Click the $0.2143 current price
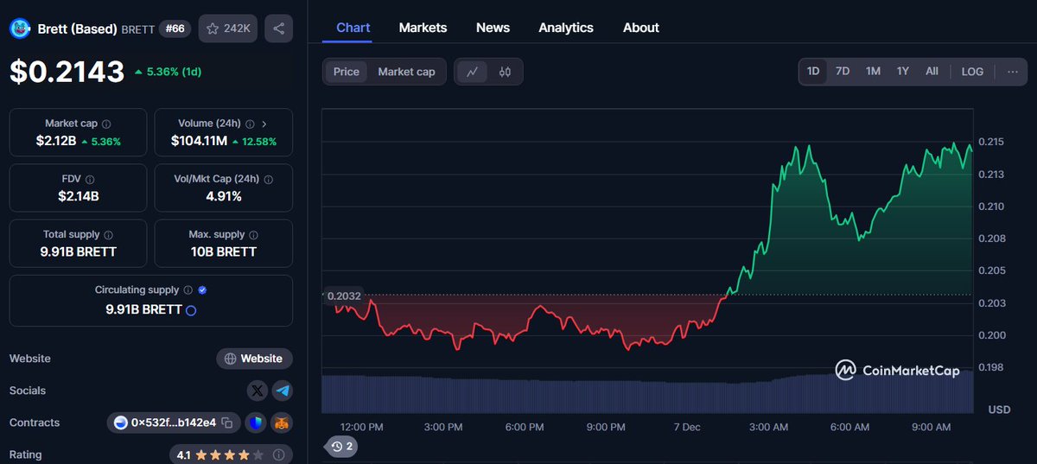Image resolution: width=1037 pixels, height=464 pixels. (67, 72)
